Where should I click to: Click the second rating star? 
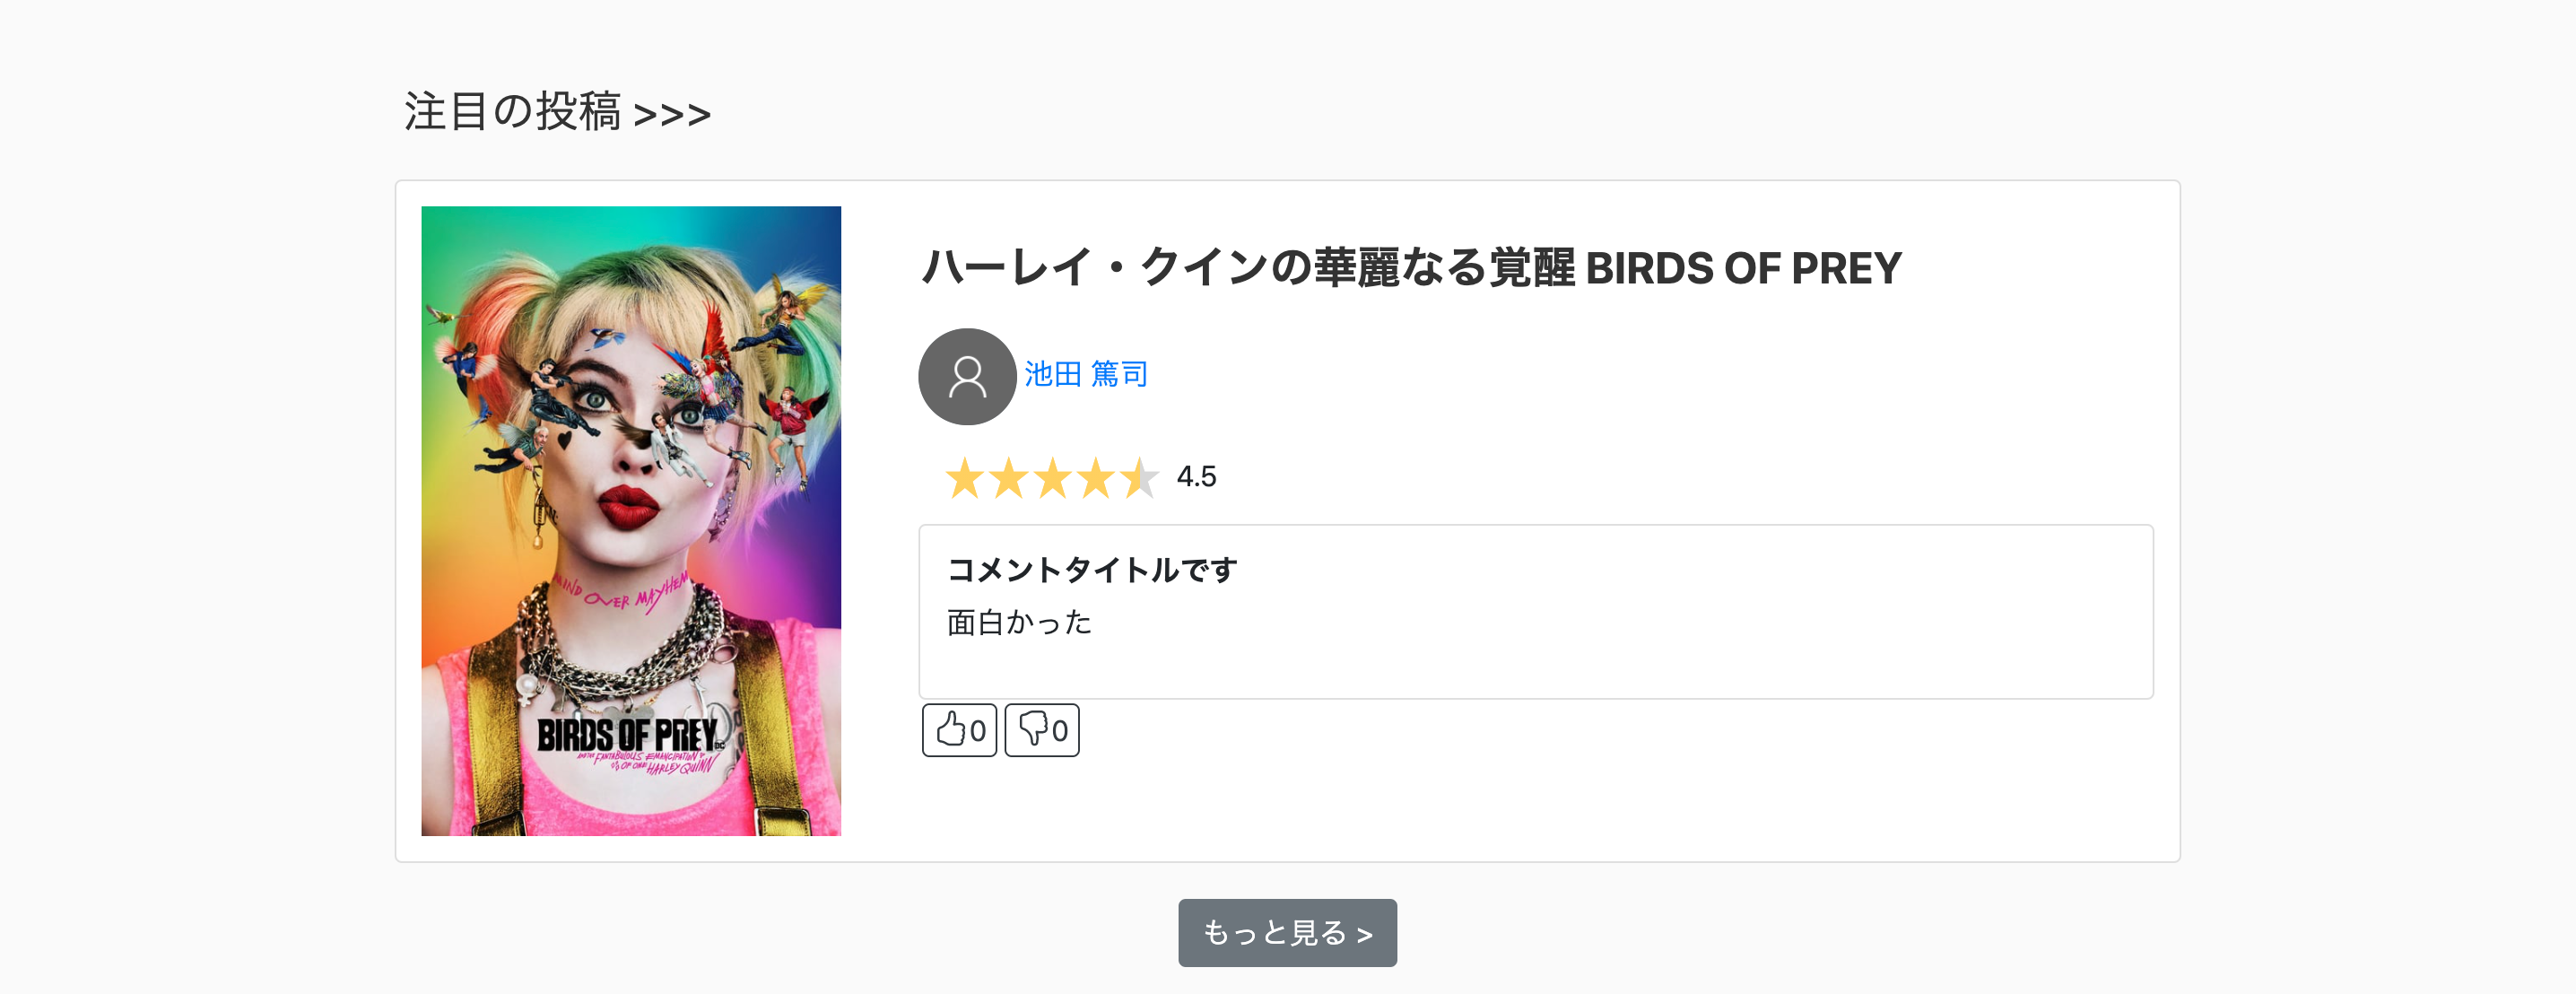tap(1009, 478)
